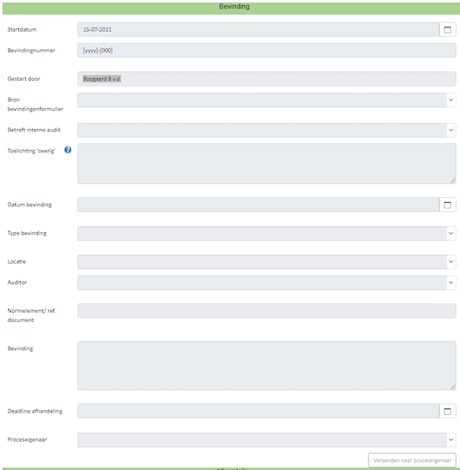This screenshot has height=470, width=460.
Task: Open the Auditor dropdown
Action: pyautogui.click(x=451, y=283)
